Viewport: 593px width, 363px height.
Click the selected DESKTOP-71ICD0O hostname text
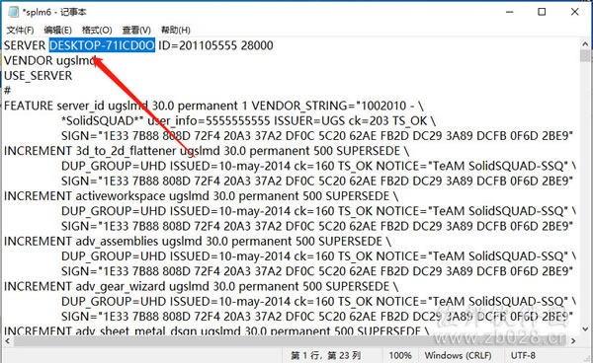click(102, 45)
